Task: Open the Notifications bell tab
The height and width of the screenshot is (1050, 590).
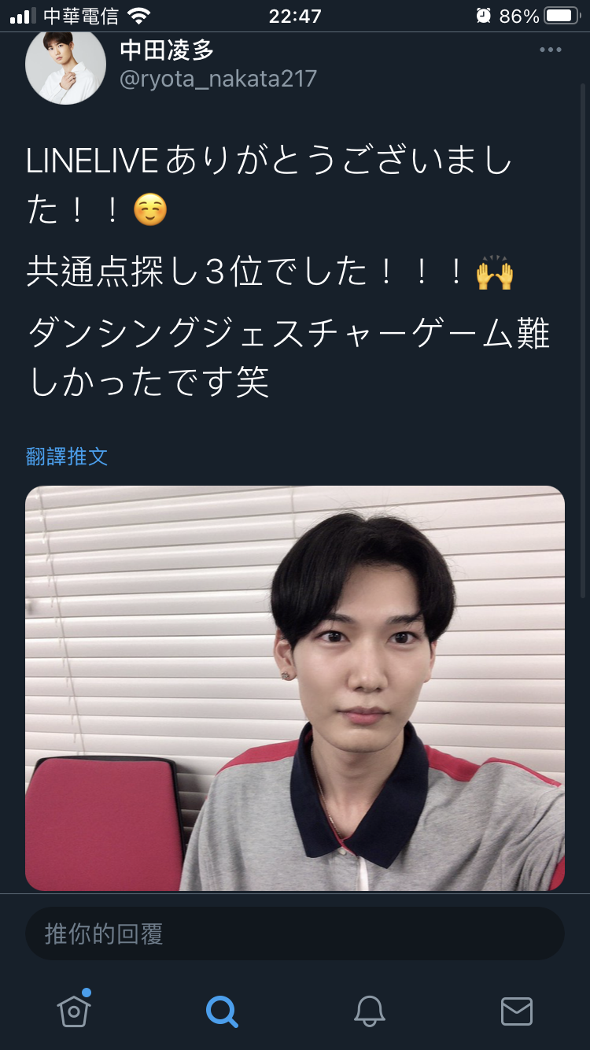Action: coord(369,1011)
